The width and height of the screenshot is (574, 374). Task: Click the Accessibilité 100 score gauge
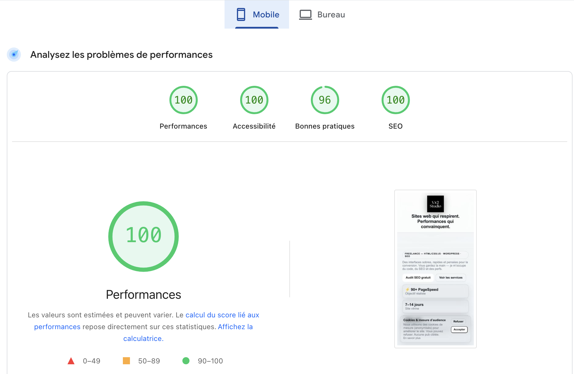point(254,100)
